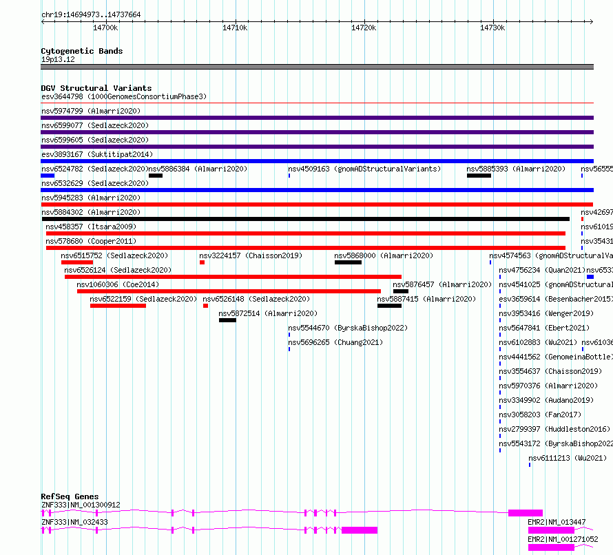613x555 pixels.
Task: Click the Cytogenetic Bands track title
Action: [82, 51]
